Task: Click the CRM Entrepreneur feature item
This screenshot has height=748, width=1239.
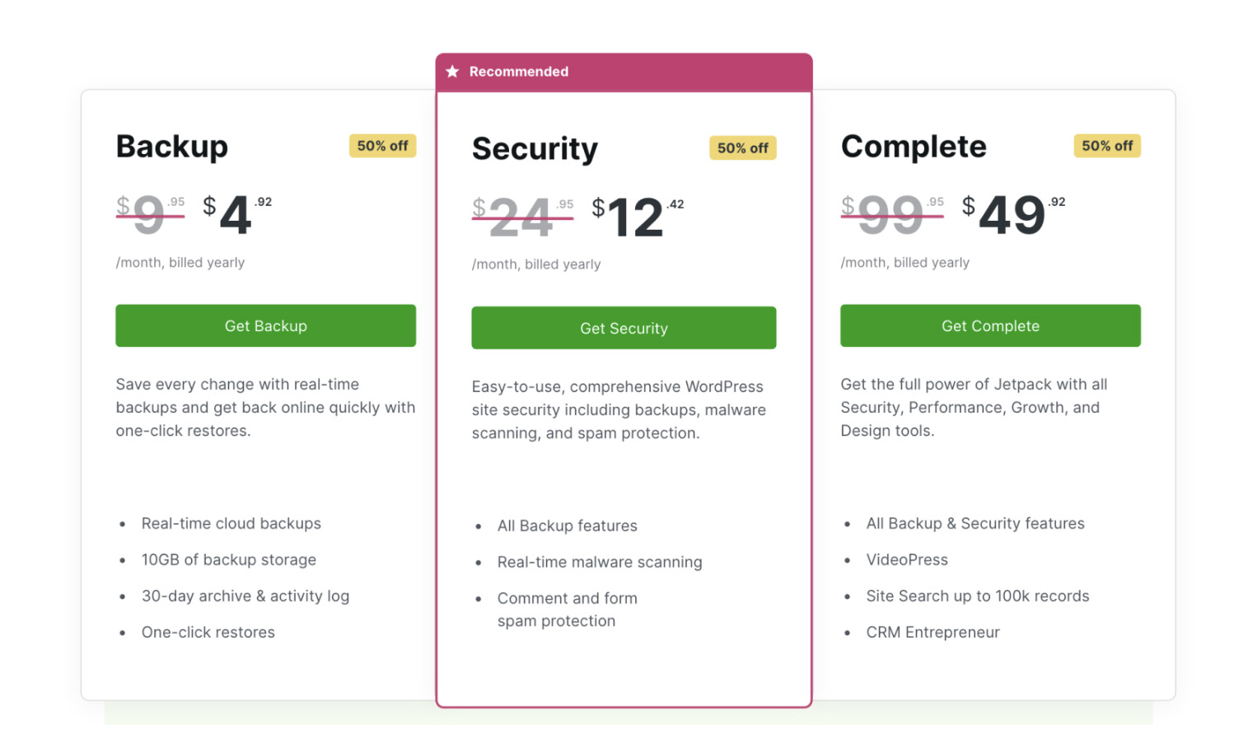Action: point(933,632)
